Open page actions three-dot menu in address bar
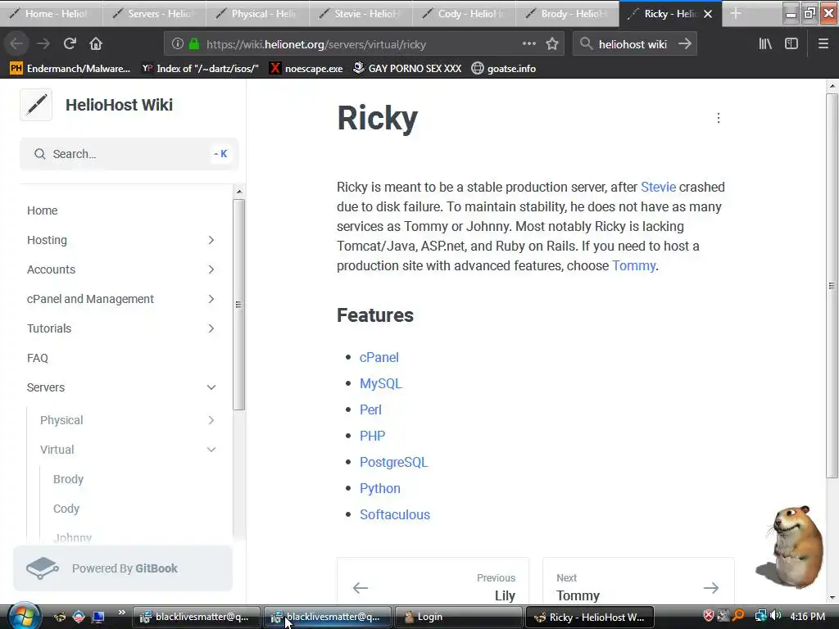The image size is (839, 629). pos(528,44)
